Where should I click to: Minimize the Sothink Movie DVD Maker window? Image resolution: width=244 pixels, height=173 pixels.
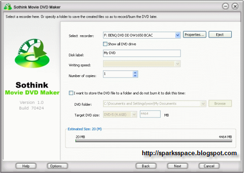226,7
